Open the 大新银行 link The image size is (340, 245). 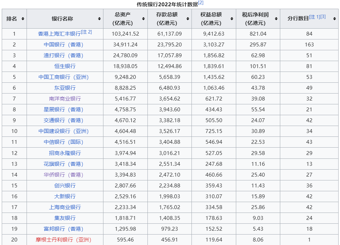pos(65,196)
